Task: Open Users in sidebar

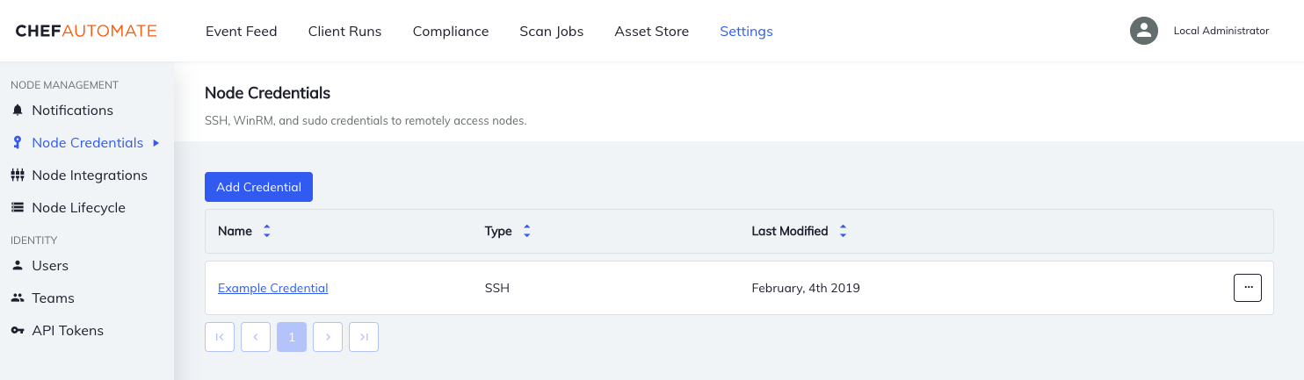Action: [49, 266]
